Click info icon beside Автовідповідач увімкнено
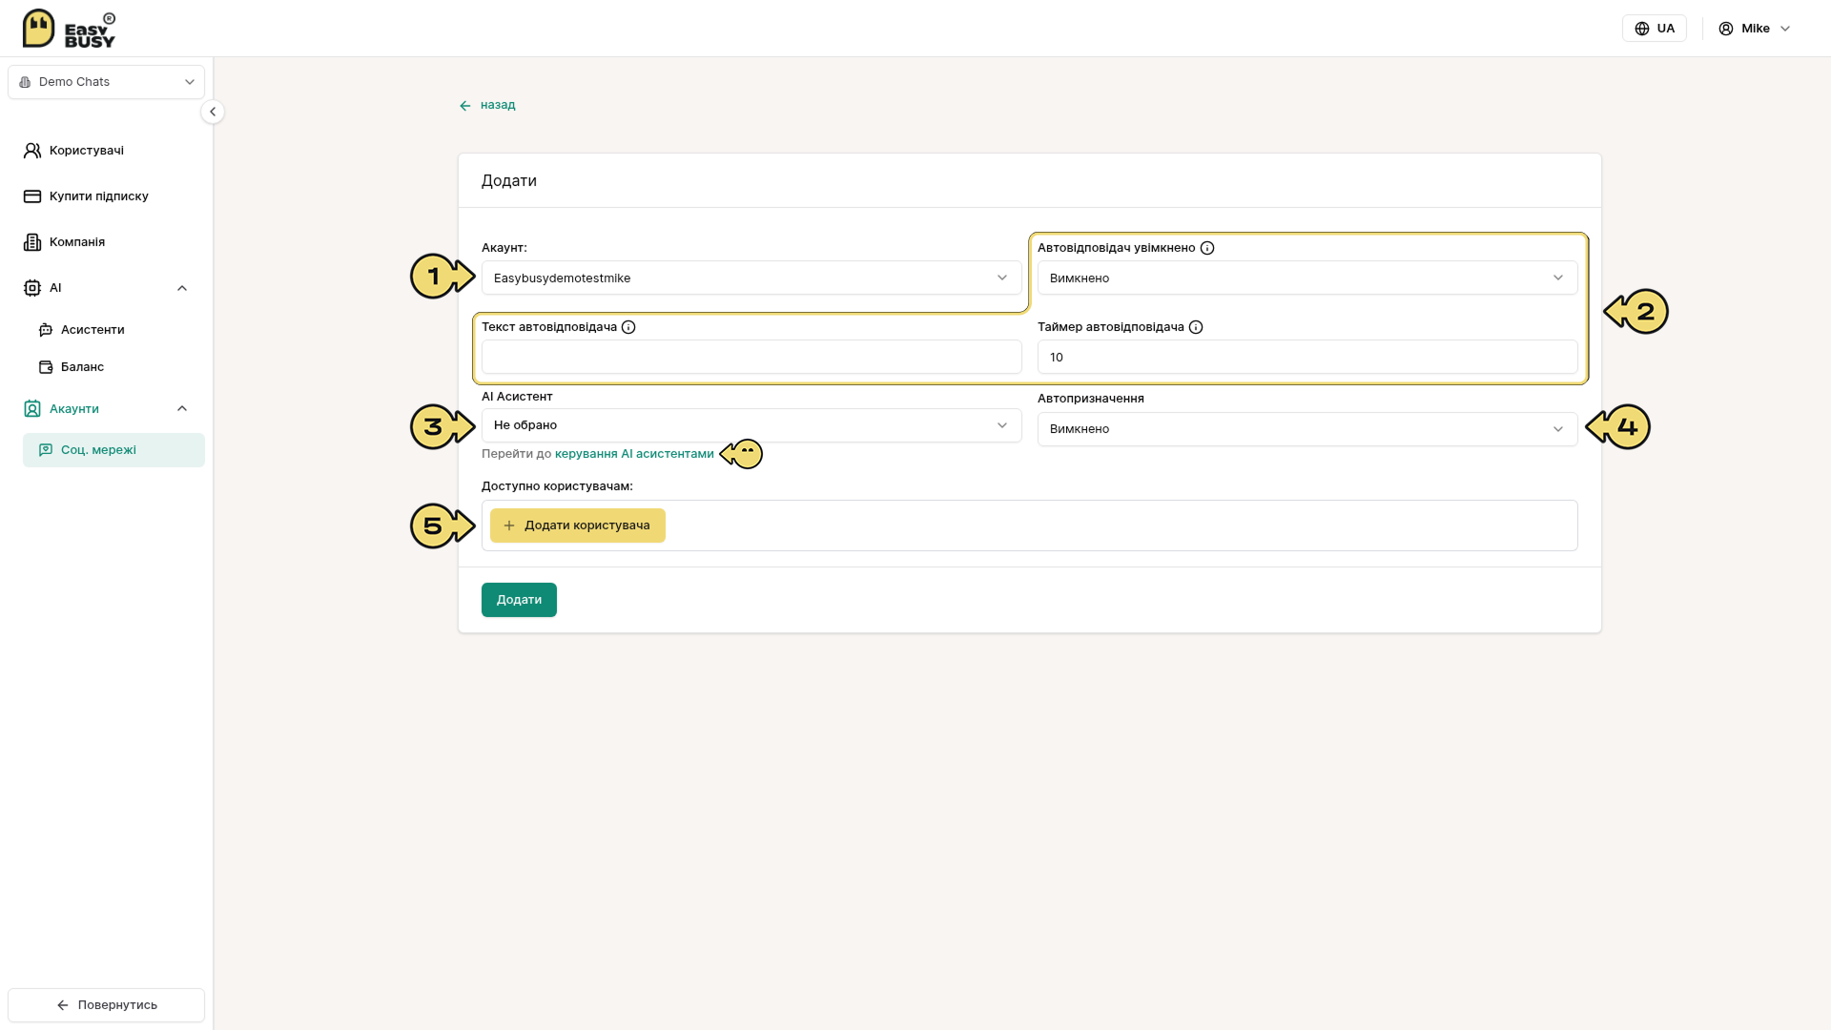Image resolution: width=1831 pixels, height=1030 pixels. click(1207, 248)
